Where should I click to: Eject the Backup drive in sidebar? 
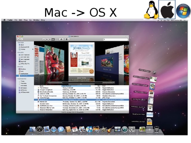33,49
